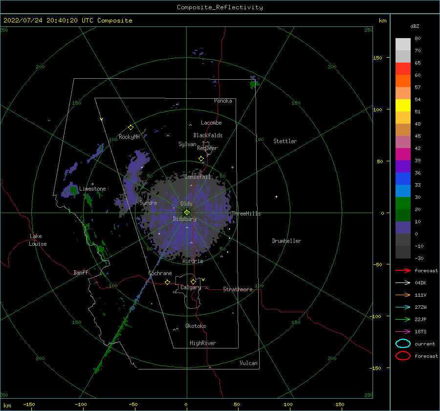Select the magenta 18TS arrow icon
Viewport: 440px width, 411px height.
point(403,332)
